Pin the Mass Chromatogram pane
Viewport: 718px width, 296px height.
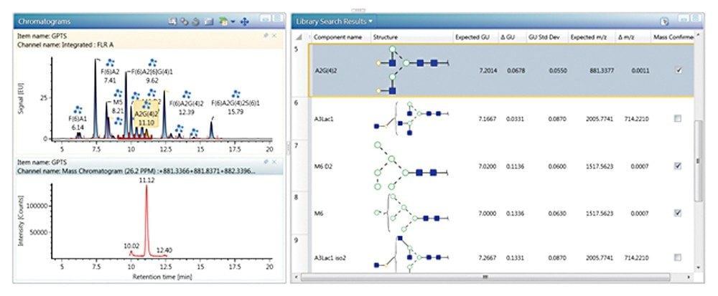click(x=266, y=162)
